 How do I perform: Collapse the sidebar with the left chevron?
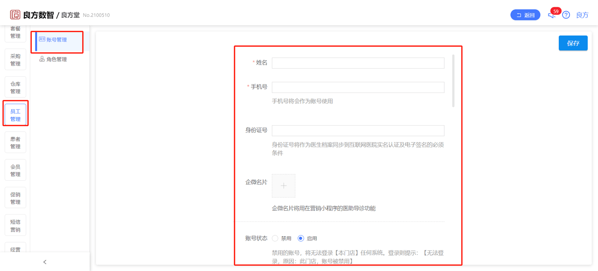point(45,262)
